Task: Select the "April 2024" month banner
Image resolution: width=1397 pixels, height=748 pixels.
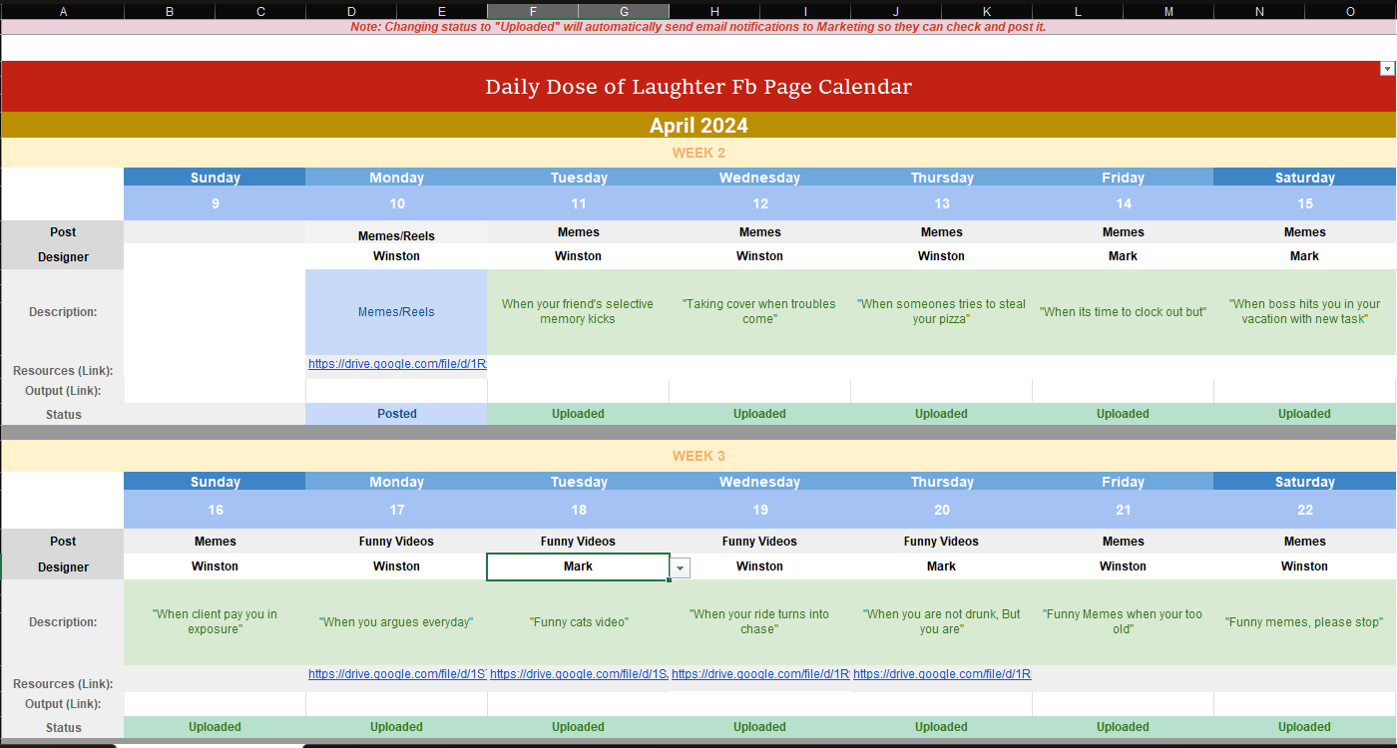Action: (698, 126)
